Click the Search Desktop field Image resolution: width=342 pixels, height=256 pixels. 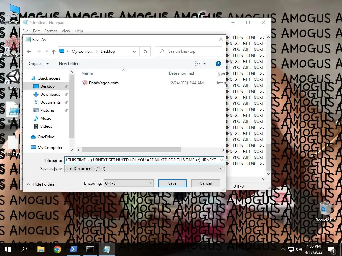point(188,51)
